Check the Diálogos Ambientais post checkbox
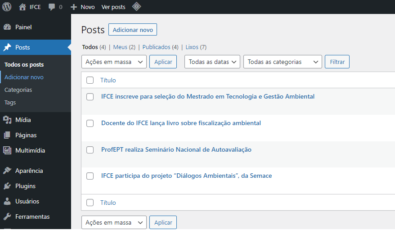This screenshot has height=248, width=395. coord(90,176)
